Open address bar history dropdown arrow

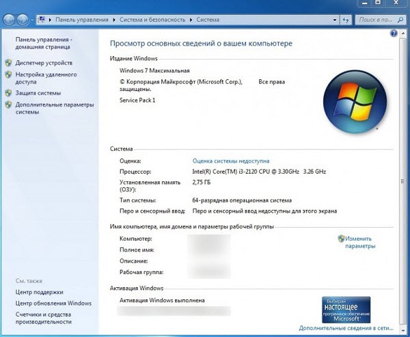tap(334, 20)
